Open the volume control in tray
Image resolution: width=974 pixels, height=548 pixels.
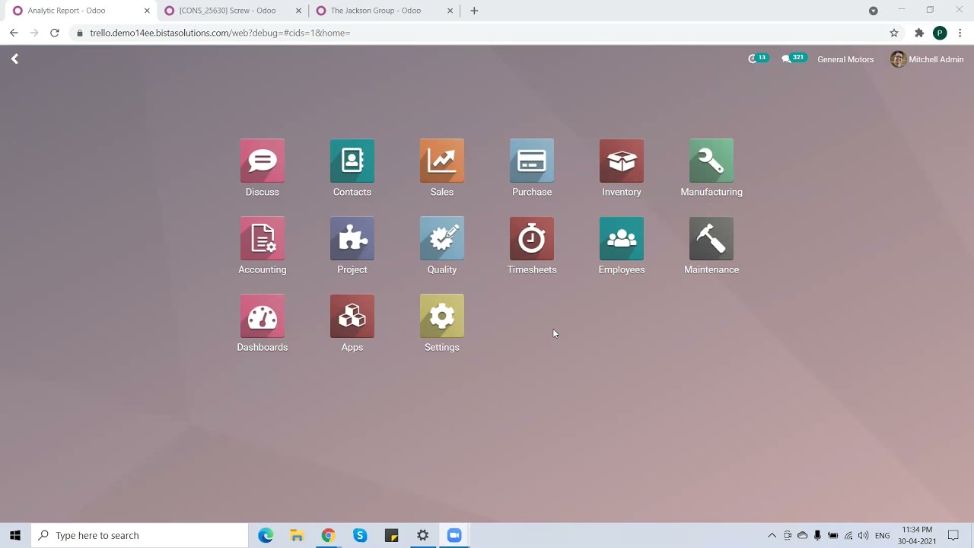click(x=863, y=536)
